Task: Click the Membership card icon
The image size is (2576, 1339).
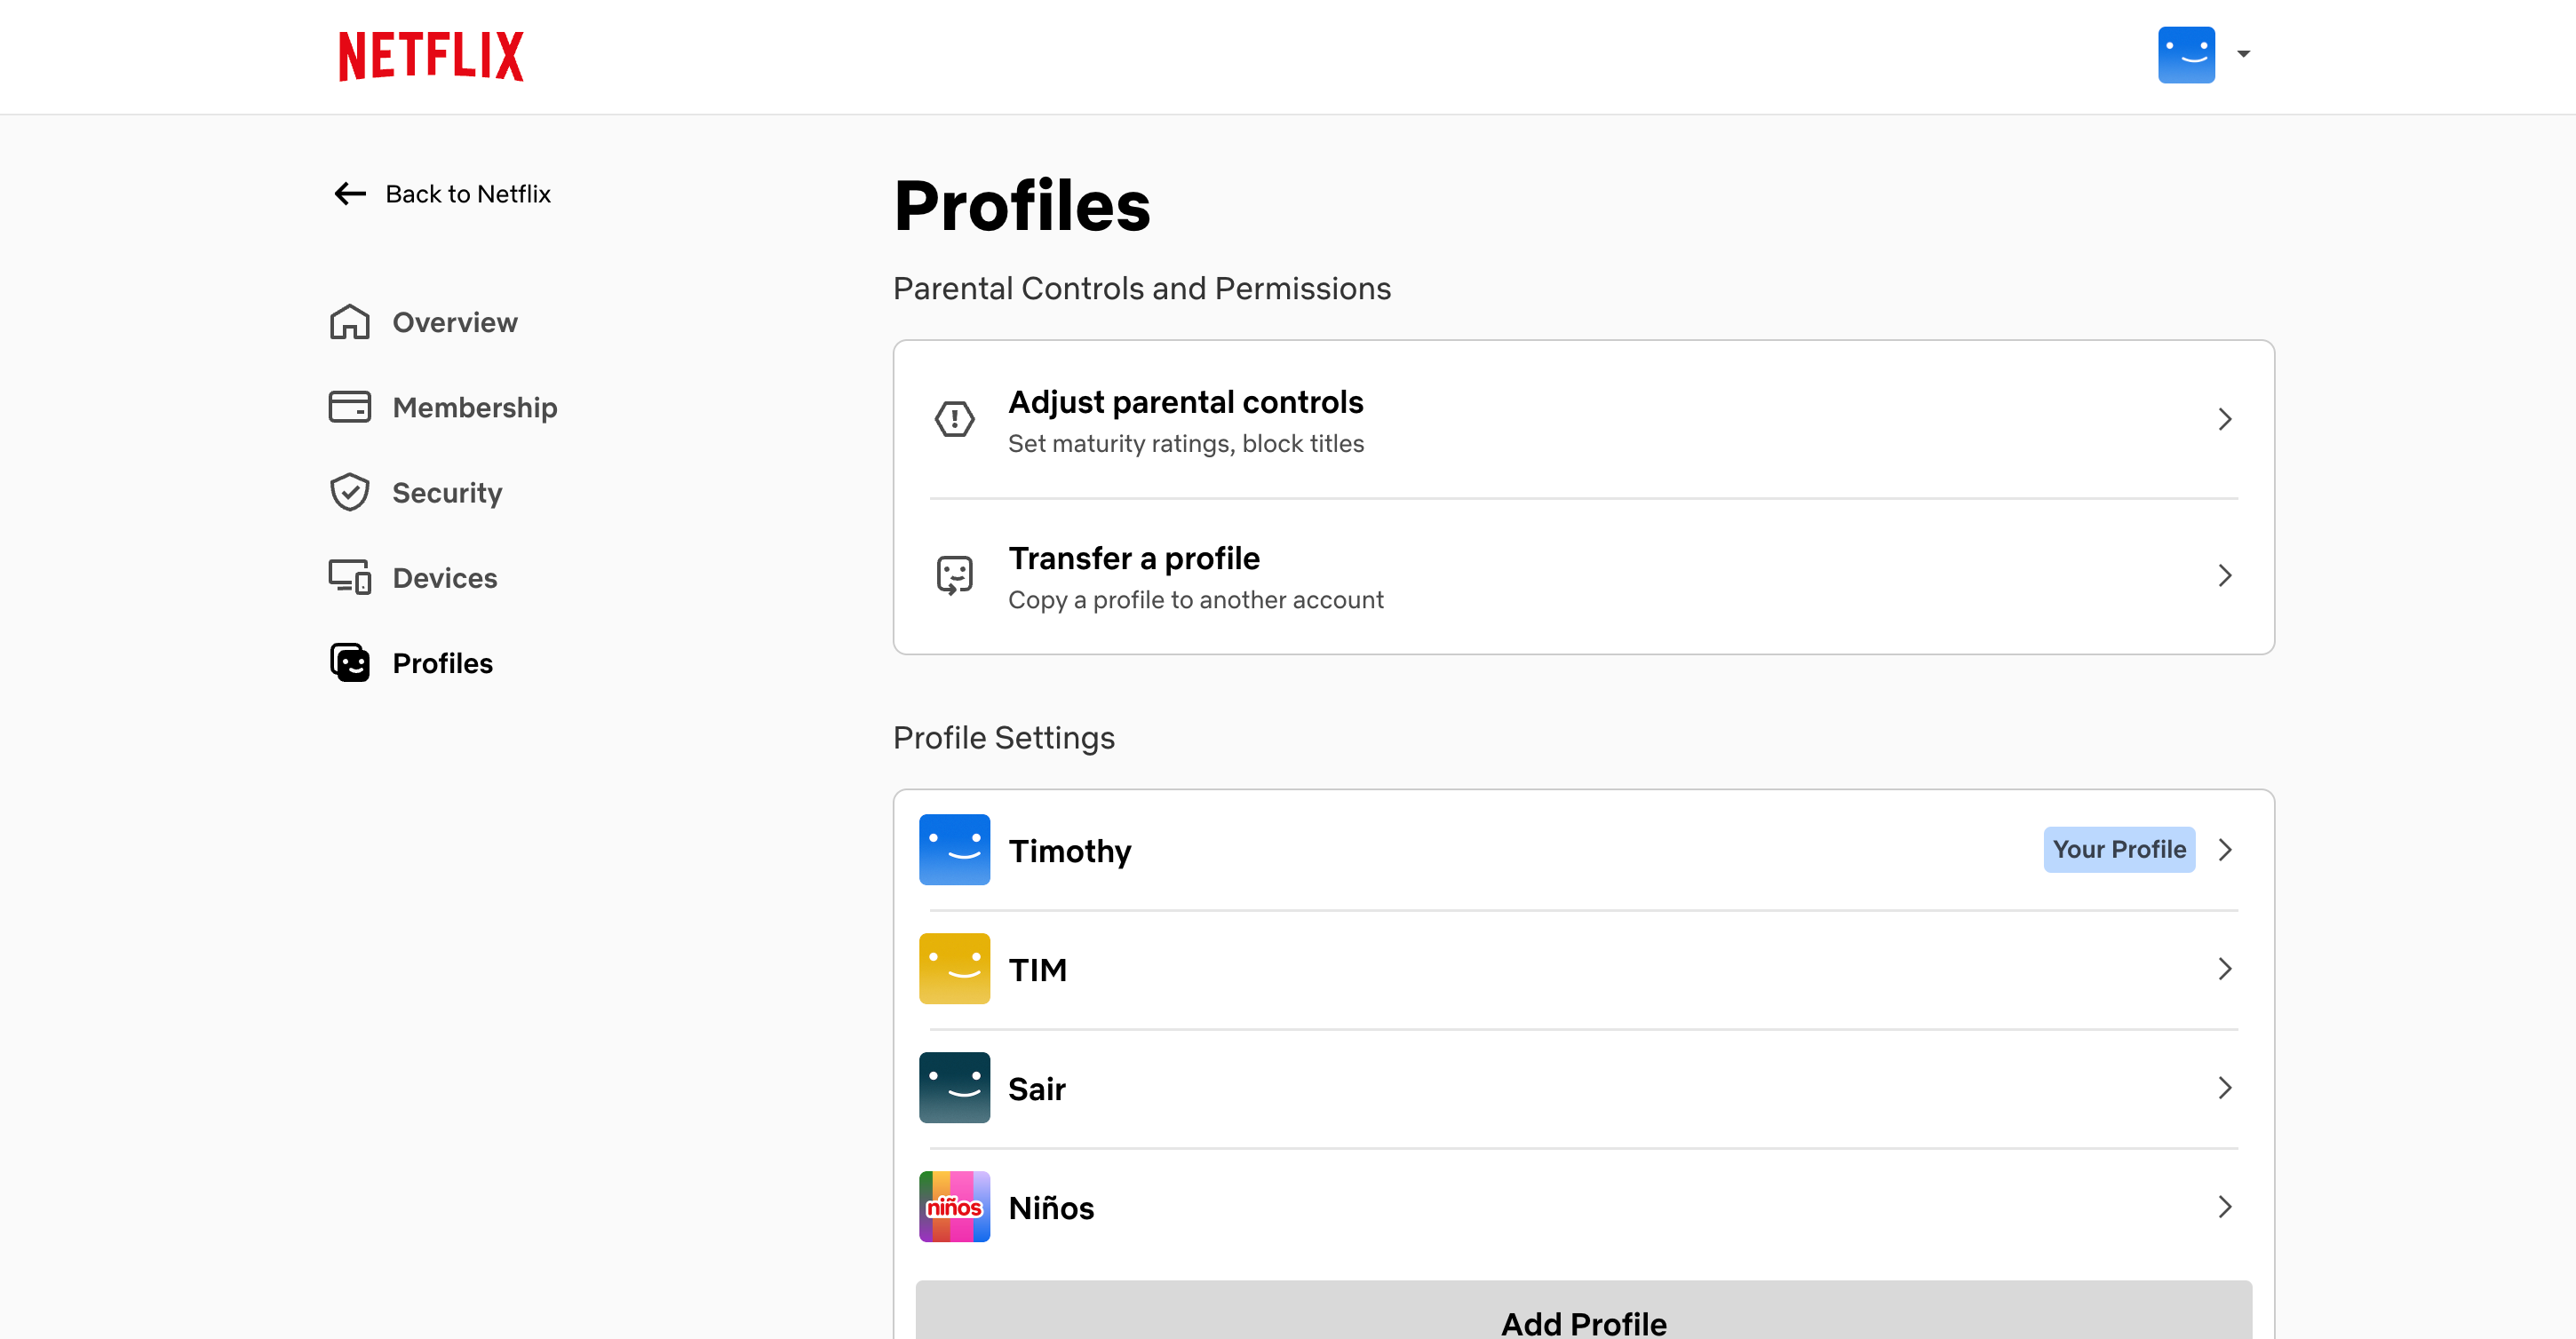Action: [349, 407]
